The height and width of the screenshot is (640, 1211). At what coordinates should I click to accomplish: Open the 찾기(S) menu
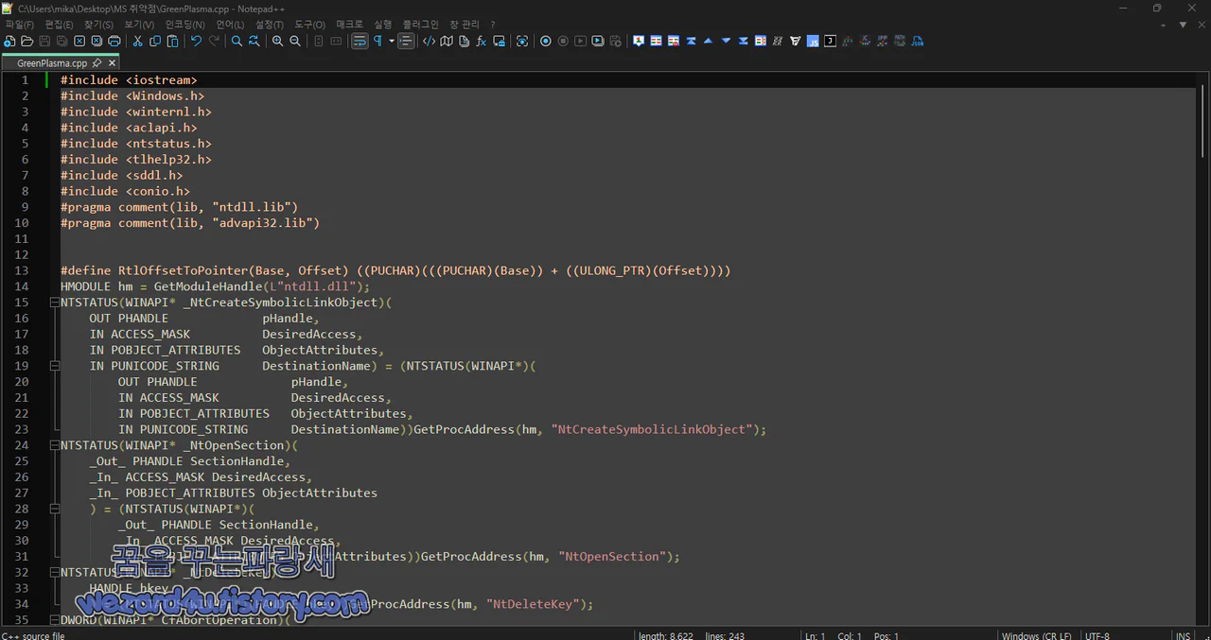tap(98, 25)
